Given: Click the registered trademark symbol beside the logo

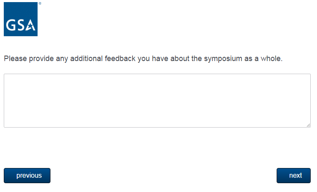Looking at the screenshot, I should point(40,3).
